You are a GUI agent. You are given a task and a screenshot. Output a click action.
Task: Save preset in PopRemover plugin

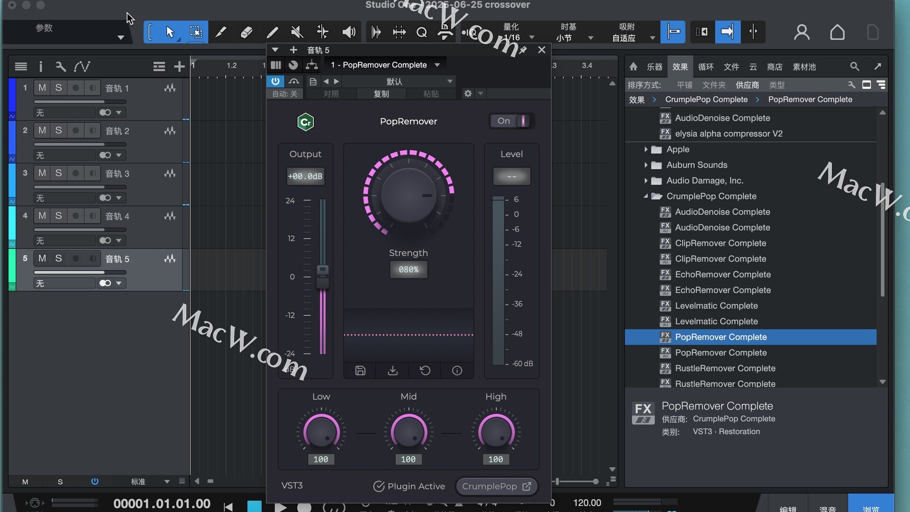360,371
